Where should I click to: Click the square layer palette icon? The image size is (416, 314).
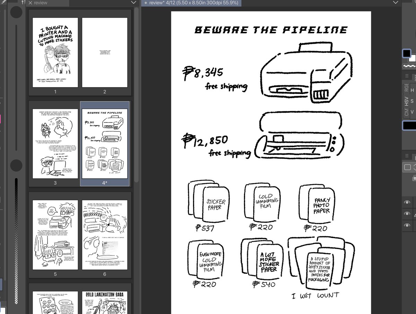pyautogui.click(x=407, y=168)
